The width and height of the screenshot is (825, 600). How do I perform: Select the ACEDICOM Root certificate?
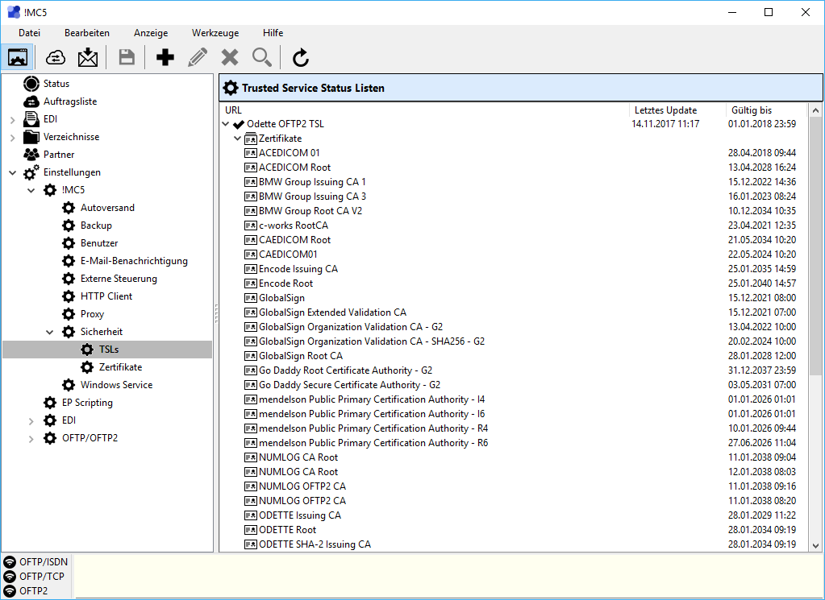click(x=294, y=168)
